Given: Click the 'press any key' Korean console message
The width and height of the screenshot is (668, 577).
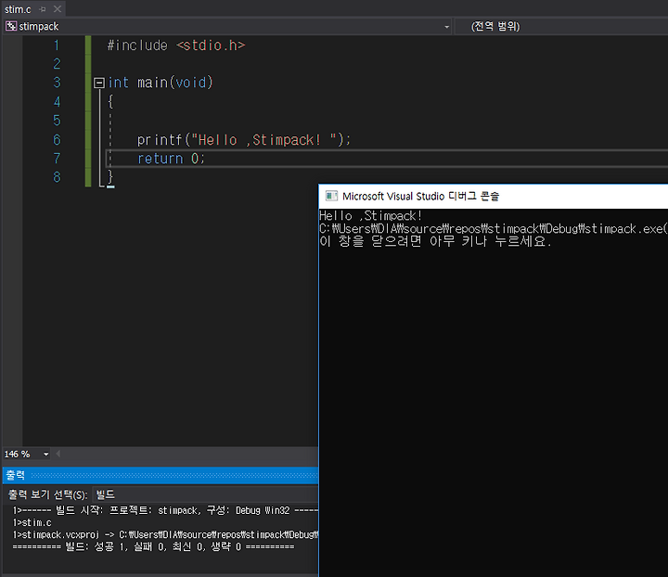Looking at the screenshot, I should point(435,241).
